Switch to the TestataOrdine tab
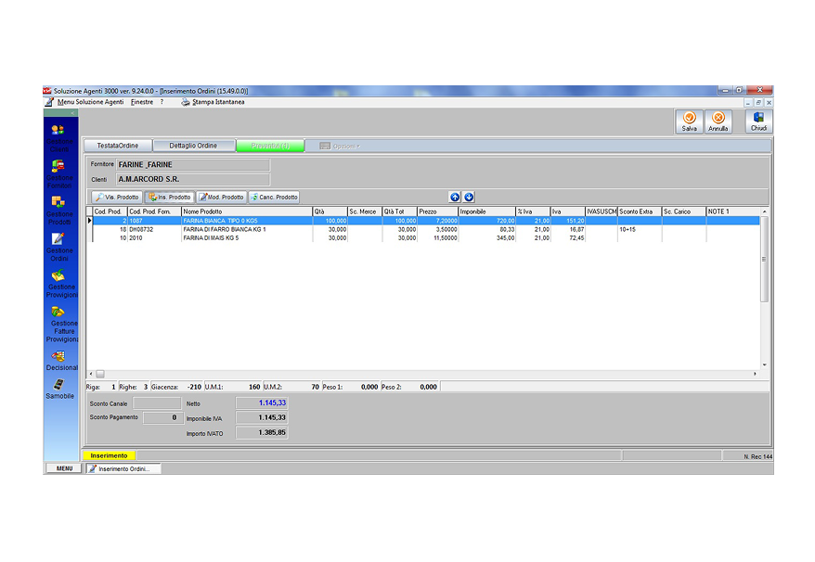The width and height of the screenshot is (815, 562). tap(118, 146)
